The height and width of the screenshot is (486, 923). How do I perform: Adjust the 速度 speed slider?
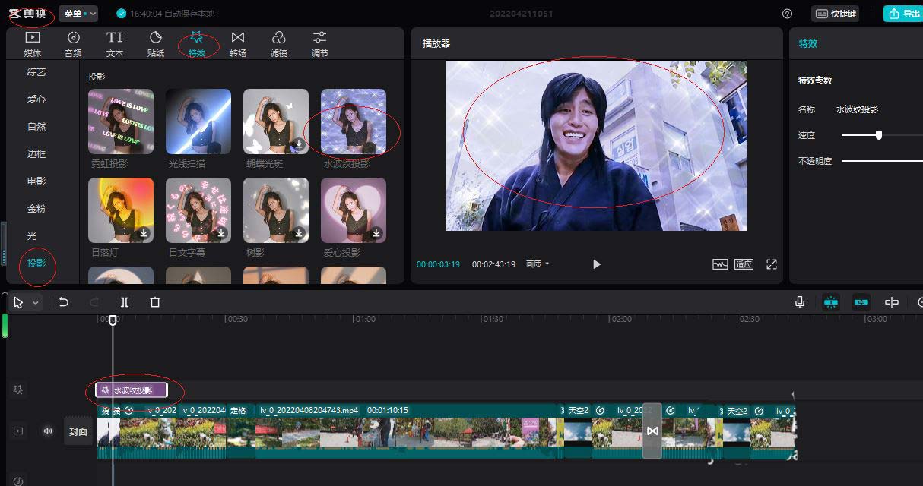pos(880,136)
